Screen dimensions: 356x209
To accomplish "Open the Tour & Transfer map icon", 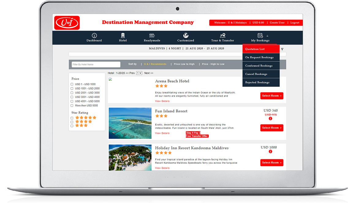I will click(222, 35).
